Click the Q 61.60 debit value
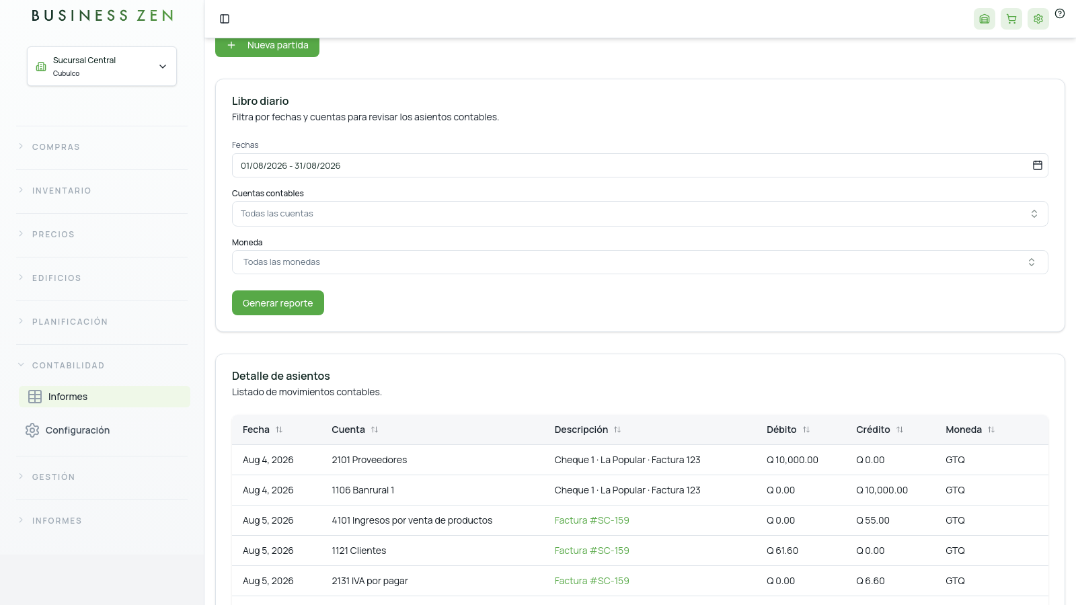Screen dimensions: 1076x605 [x=782, y=551]
